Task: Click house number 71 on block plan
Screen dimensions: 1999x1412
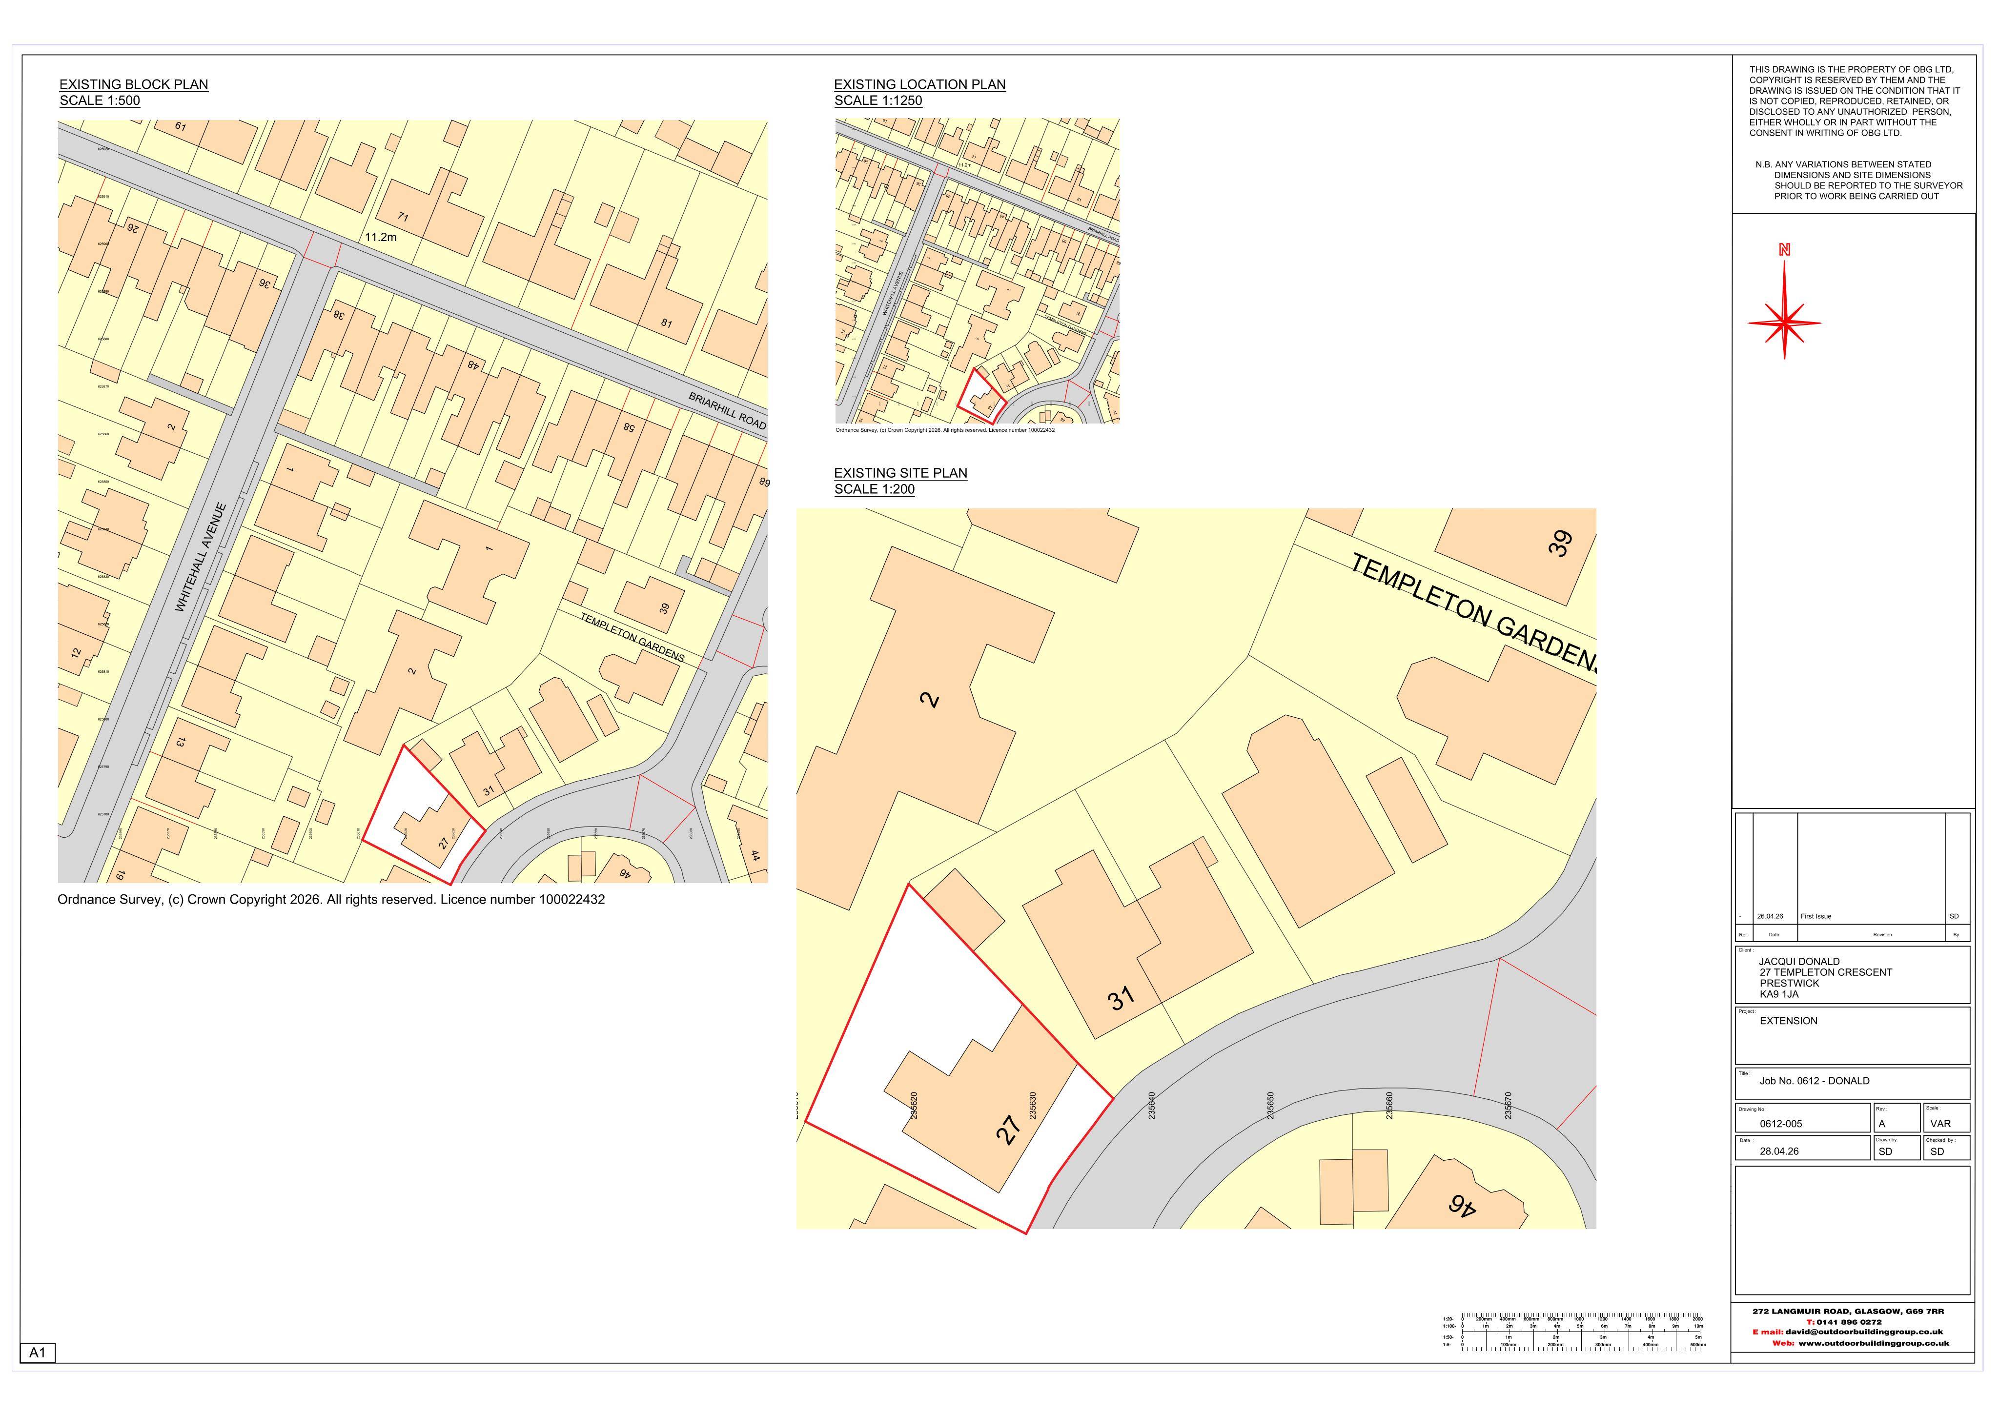Action: click(x=402, y=217)
